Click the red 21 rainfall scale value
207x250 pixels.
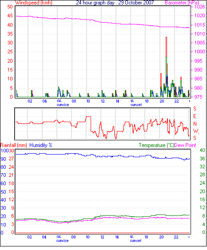tap(12, 175)
